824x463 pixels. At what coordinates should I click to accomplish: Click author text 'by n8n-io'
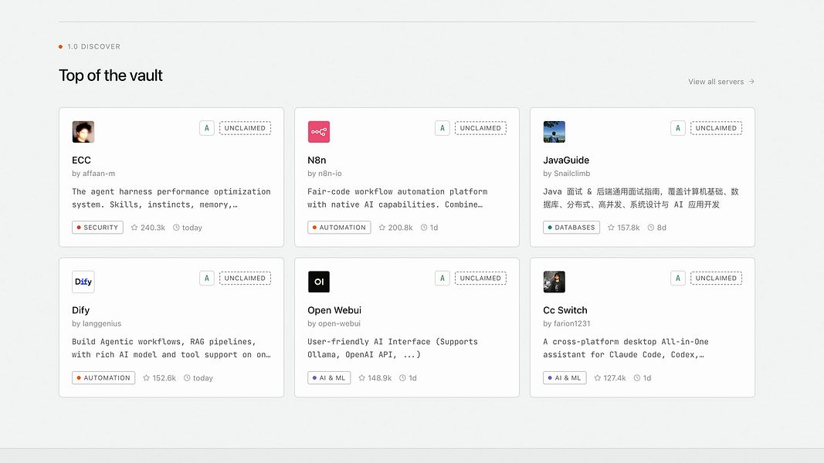click(325, 173)
